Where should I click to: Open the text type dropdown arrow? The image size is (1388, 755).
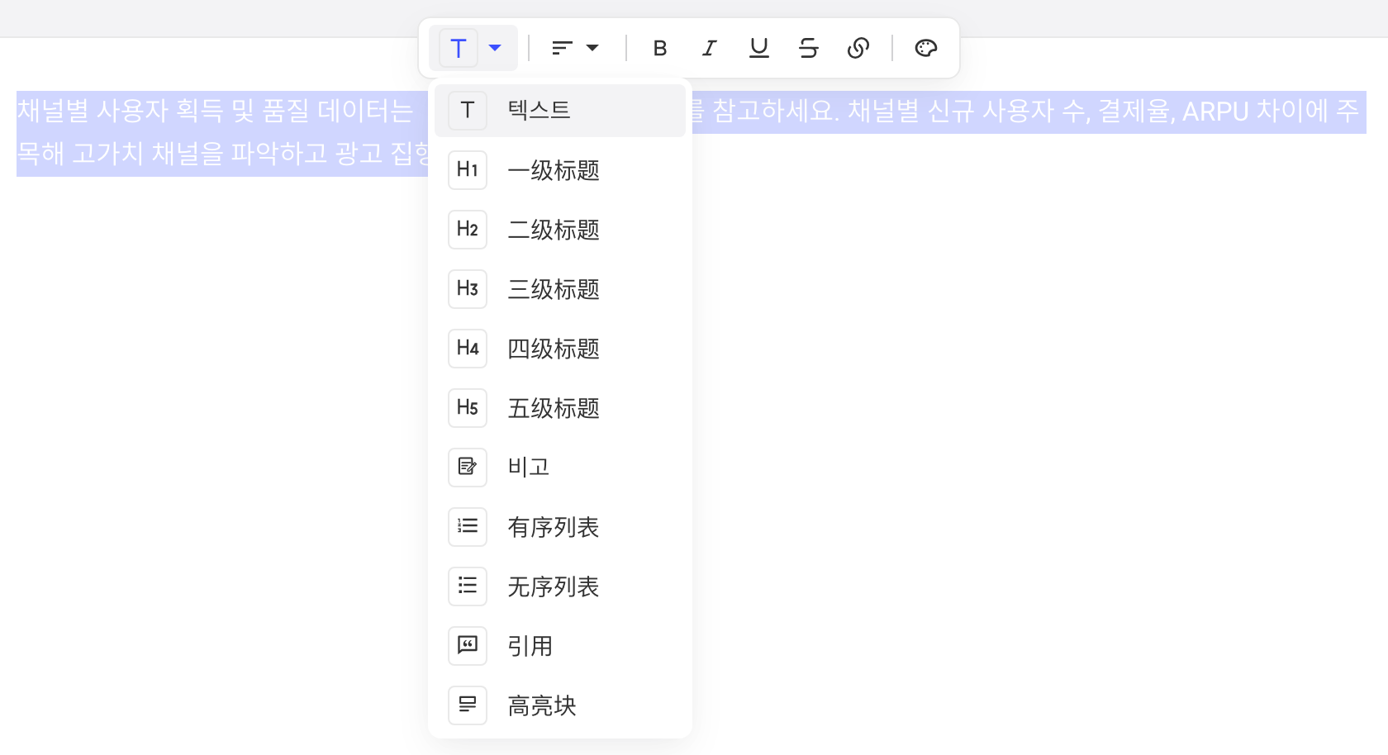click(495, 48)
